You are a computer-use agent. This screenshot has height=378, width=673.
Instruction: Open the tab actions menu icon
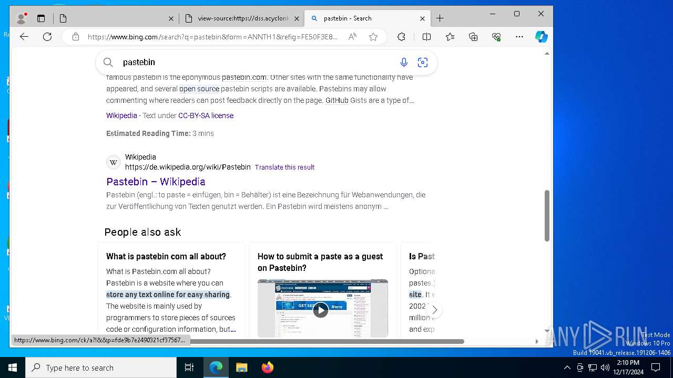coord(41,18)
